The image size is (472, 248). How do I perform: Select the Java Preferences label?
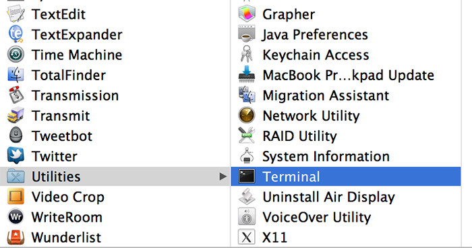[x=315, y=34]
